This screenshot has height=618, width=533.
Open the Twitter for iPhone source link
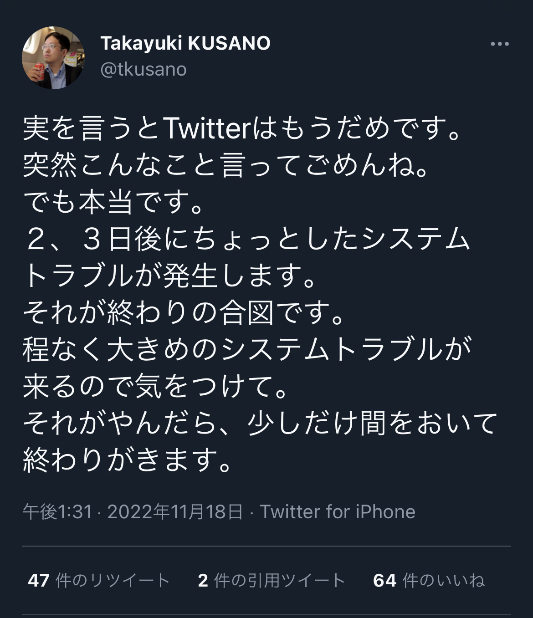[337, 512]
